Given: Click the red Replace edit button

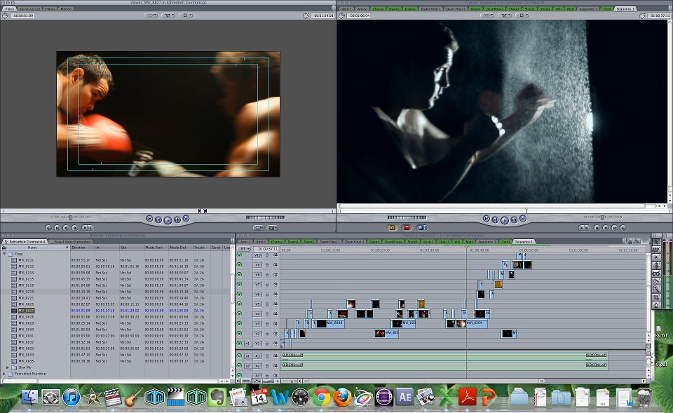Looking at the screenshot, I should (406, 228).
